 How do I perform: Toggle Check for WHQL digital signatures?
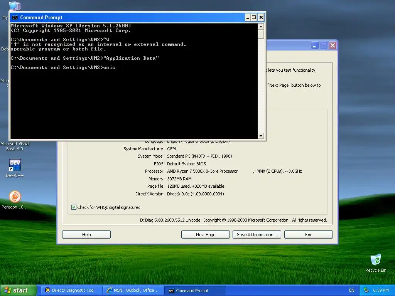coord(74,207)
